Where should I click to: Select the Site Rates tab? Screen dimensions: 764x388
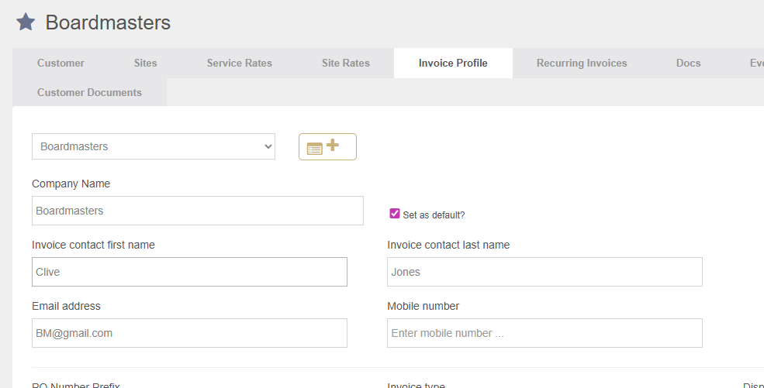(x=345, y=64)
